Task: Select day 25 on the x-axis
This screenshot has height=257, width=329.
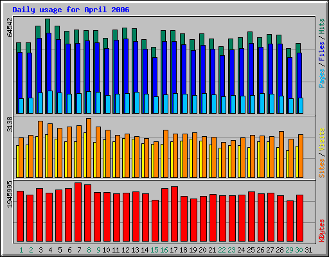Action: (251, 250)
